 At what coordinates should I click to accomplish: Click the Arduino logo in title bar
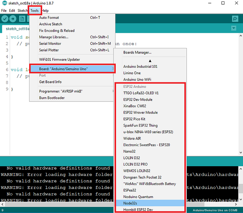(x=5, y=3)
